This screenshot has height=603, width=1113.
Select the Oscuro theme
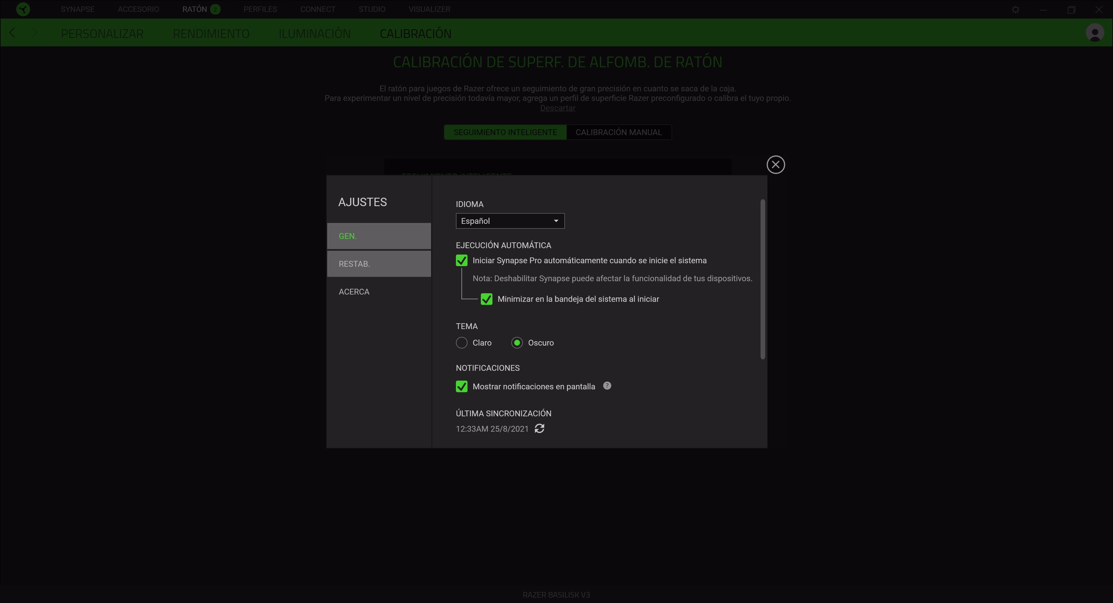click(517, 343)
